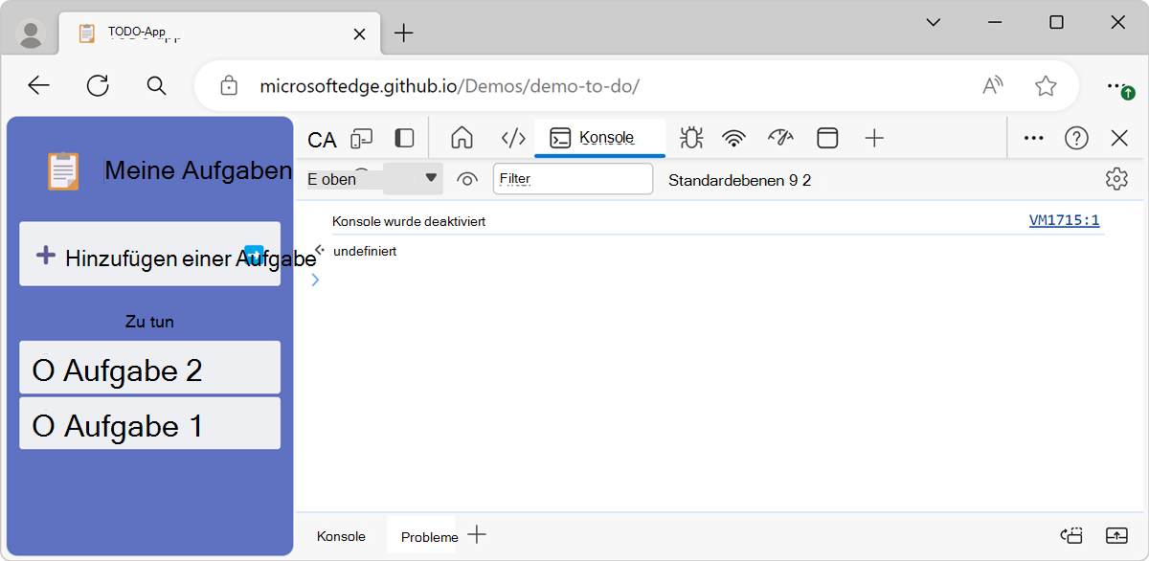Viewport: 1149px width, 561px height.
Task: Focus 'Hinzufügen einer Aufgabe' input
Action: coord(150,255)
